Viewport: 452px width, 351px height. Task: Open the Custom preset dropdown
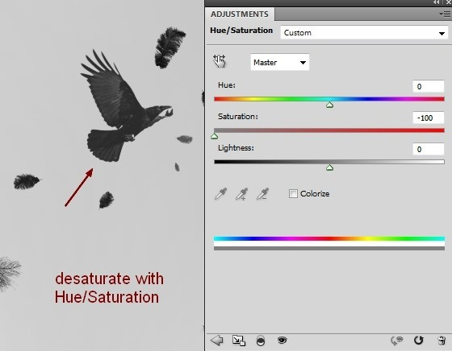364,33
